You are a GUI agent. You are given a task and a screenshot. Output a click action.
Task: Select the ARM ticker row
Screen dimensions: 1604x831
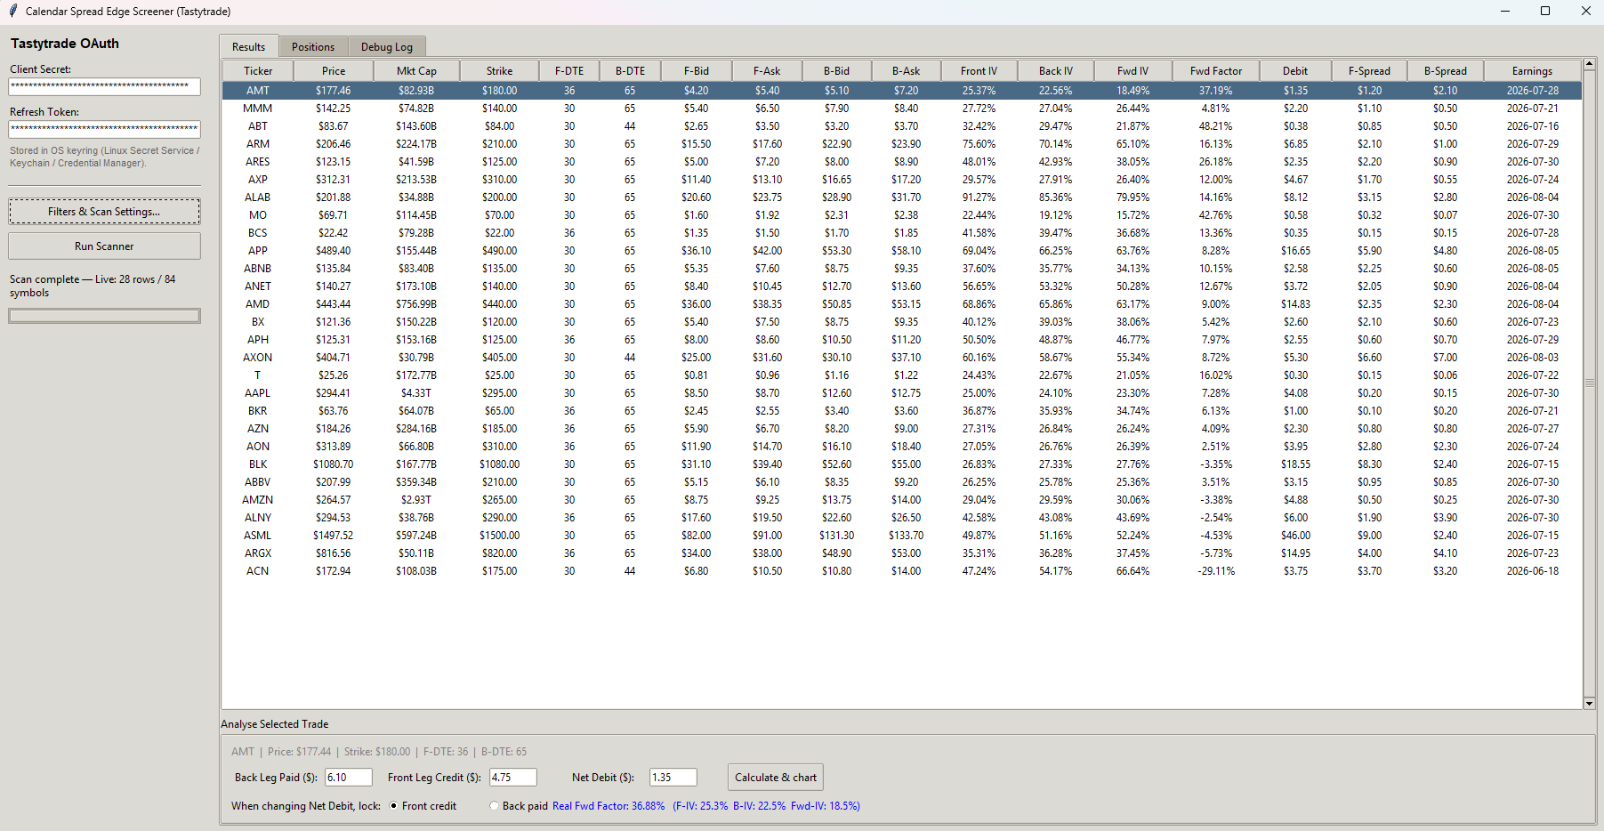tap(902, 144)
